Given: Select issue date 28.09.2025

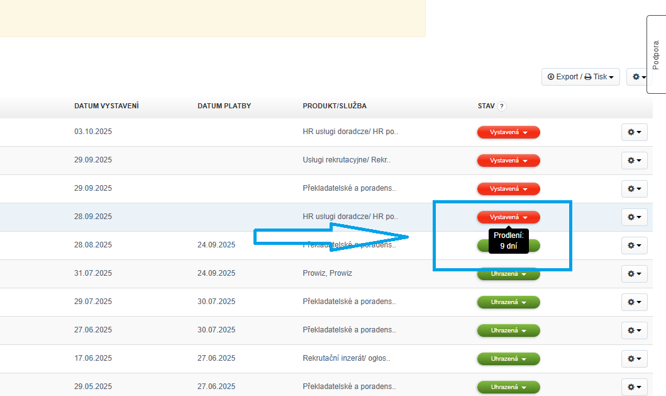Looking at the screenshot, I should 93,217.
